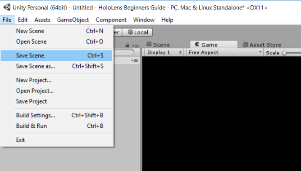Move the Scale slider handle

(284, 53)
